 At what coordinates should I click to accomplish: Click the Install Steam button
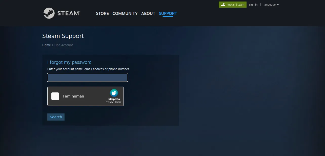[233, 5]
